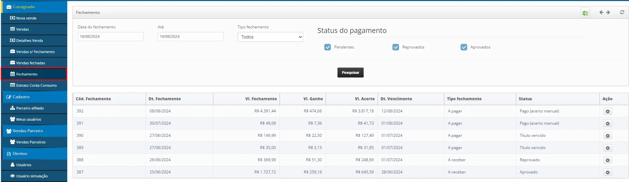
Task: Toggle the Reprovados checkbox
Action: [396, 47]
